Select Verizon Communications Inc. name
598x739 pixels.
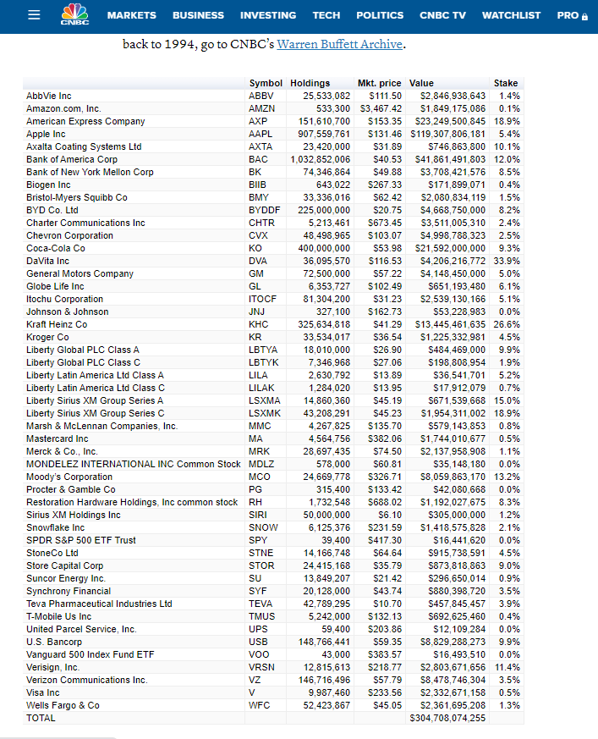pyautogui.click(x=87, y=681)
